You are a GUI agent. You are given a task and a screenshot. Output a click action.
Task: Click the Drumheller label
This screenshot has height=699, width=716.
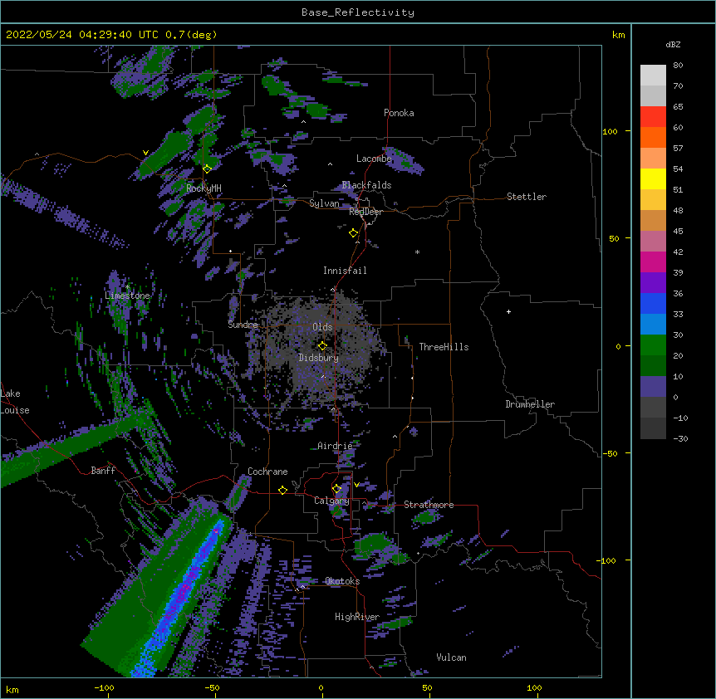pyautogui.click(x=530, y=404)
